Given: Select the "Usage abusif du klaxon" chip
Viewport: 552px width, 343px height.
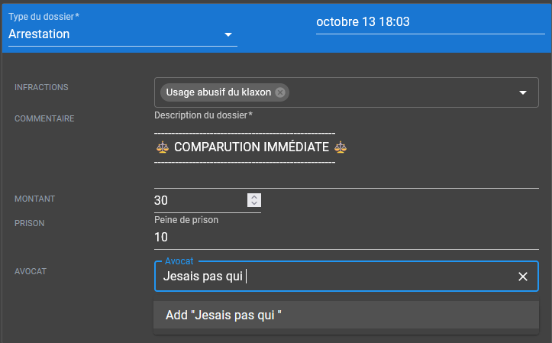Looking at the screenshot, I should tap(218, 92).
